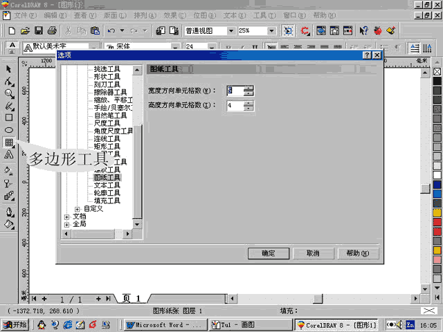Expand the 自定义 tree node

tap(78, 208)
